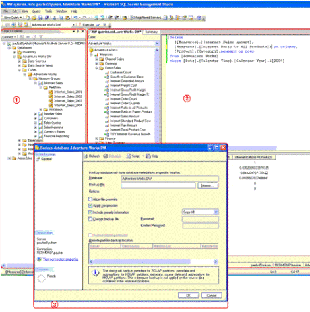Click the Browse button in Backup dialog
Viewport: 310px width, 312px height.
[x=208, y=185]
